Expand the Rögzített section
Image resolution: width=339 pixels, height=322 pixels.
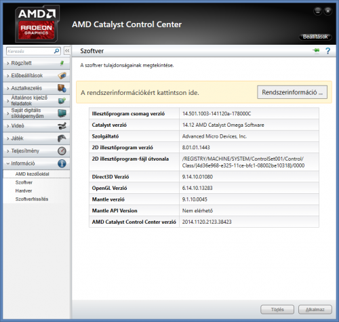point(36,63)
